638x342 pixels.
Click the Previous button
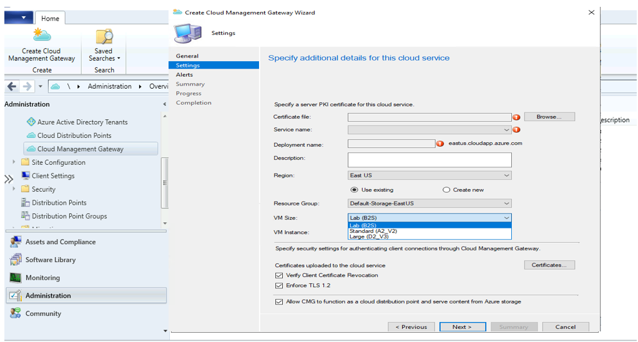tap(411, 327)
